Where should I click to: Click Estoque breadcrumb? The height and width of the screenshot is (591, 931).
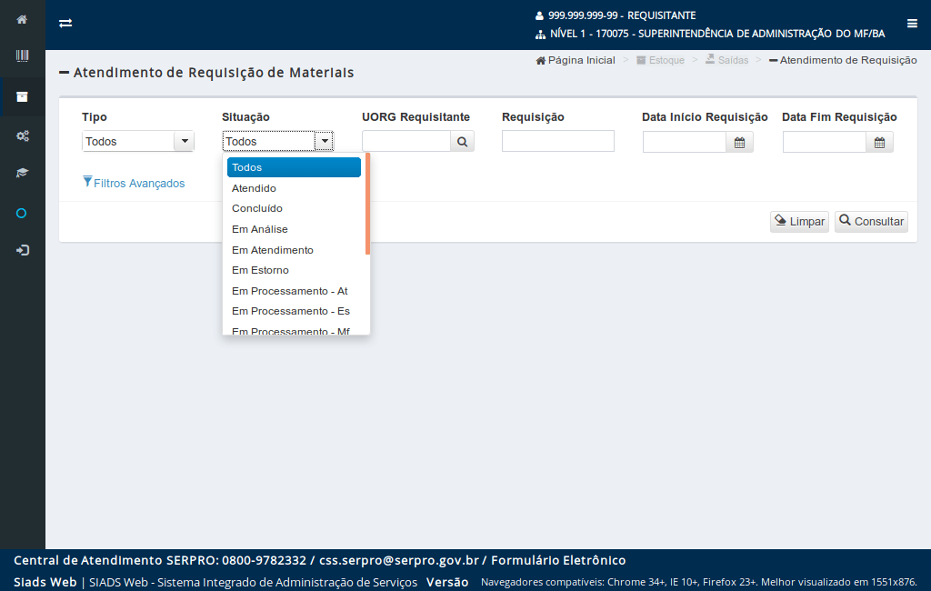(x=660, y=60)
